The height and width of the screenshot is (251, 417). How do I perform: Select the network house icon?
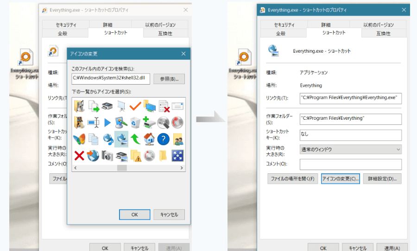[149, 139]
